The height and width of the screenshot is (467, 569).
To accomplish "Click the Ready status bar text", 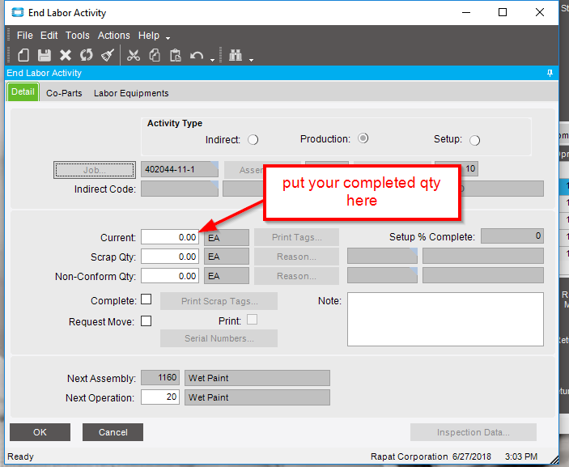I will tap(20, 456).
